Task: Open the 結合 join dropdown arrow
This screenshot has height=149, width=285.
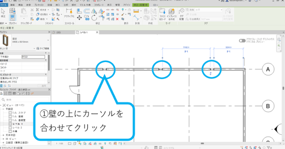Action: pos(47,19)
